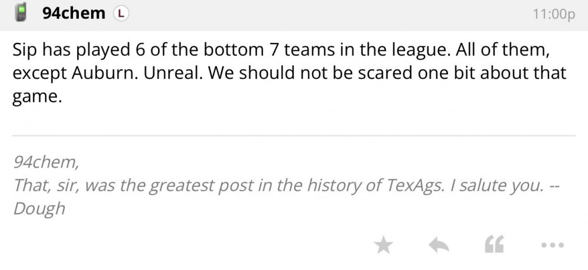Click the divider line above the signature
The height and width of the screenshot is (270, 588).
294,136
